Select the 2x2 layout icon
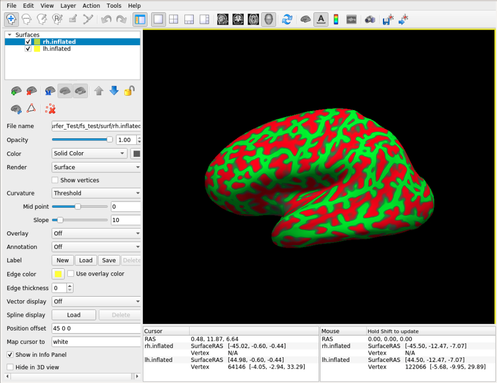497x383 pixels. click(x=174, y=20)
